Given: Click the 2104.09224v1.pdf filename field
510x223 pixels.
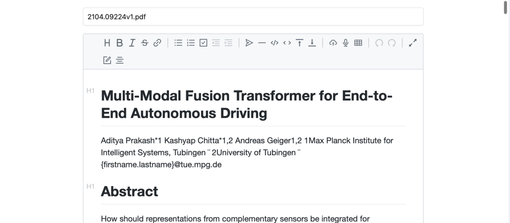Looking at the screenshot, I should point(253,17).
